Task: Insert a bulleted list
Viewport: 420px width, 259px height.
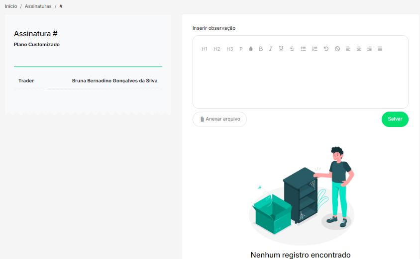Action: (304, 49)
